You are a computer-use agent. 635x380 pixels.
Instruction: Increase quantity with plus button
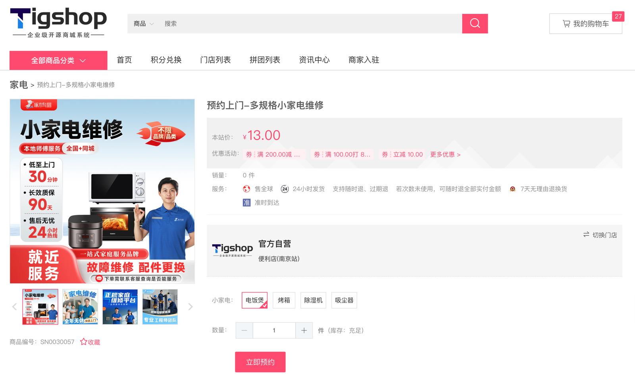pyautogui.click(x=304, y=330)
